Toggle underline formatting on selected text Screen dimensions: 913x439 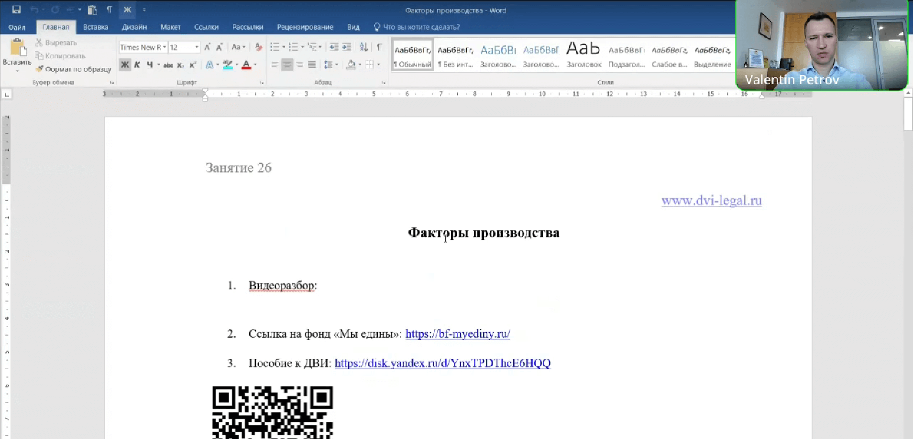click(149, 64)
